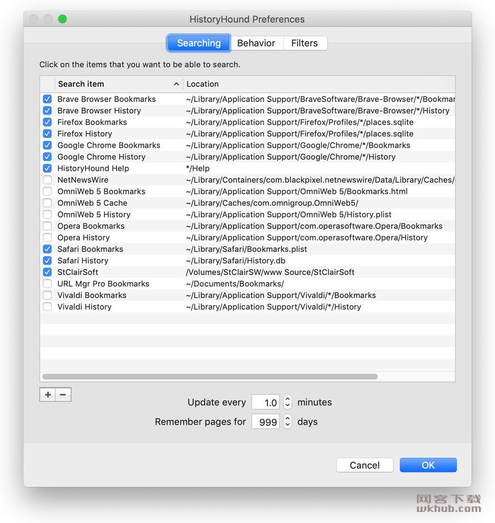Click the /Volumes/StClairSW/www Source/StClairSoft location
495x523 pixels.
click(270, 272)
